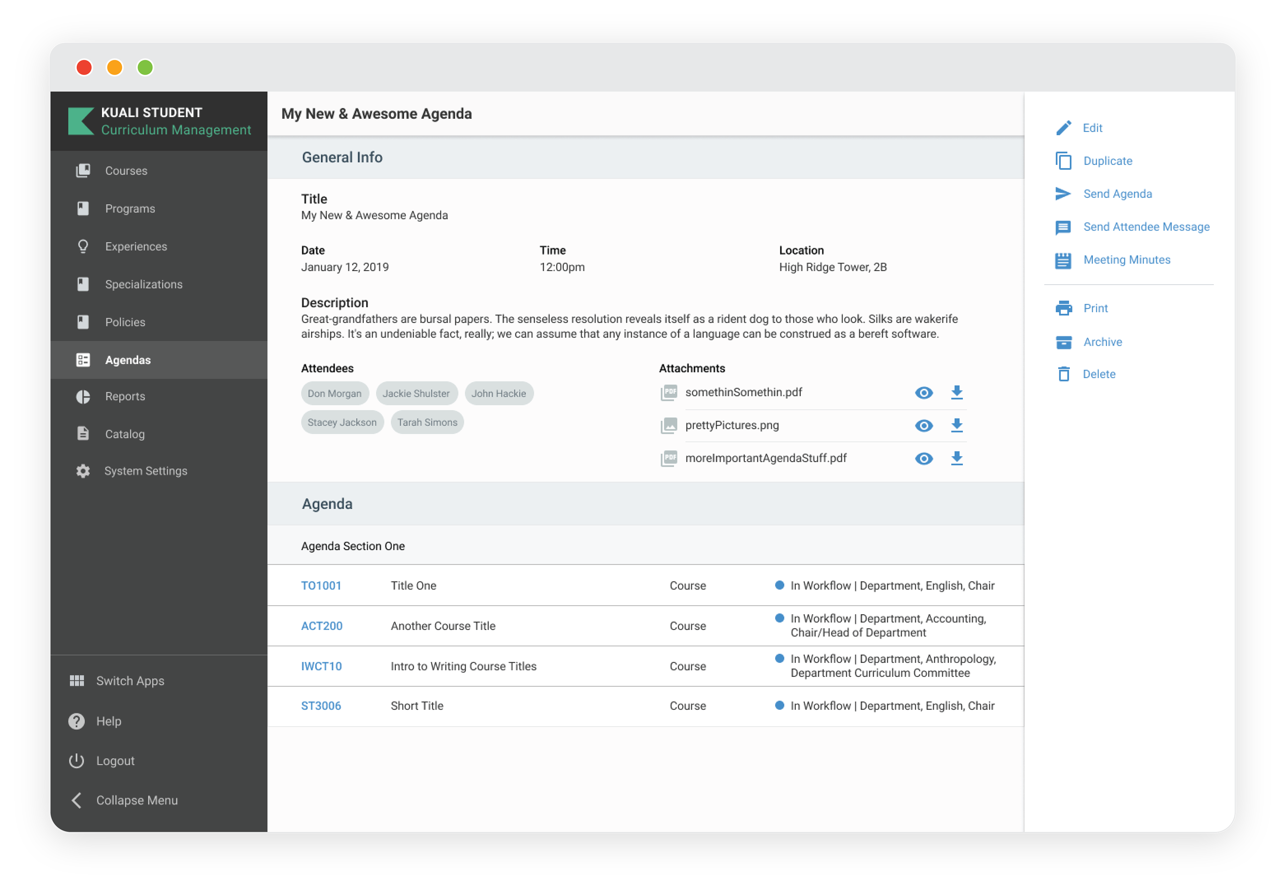
Task: Click the prettyPictures.png file name
Action: click(732, 425)
